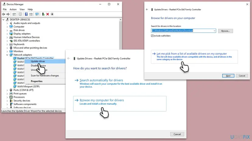Click Search automatically for drivers option

(x=120, y=83)
